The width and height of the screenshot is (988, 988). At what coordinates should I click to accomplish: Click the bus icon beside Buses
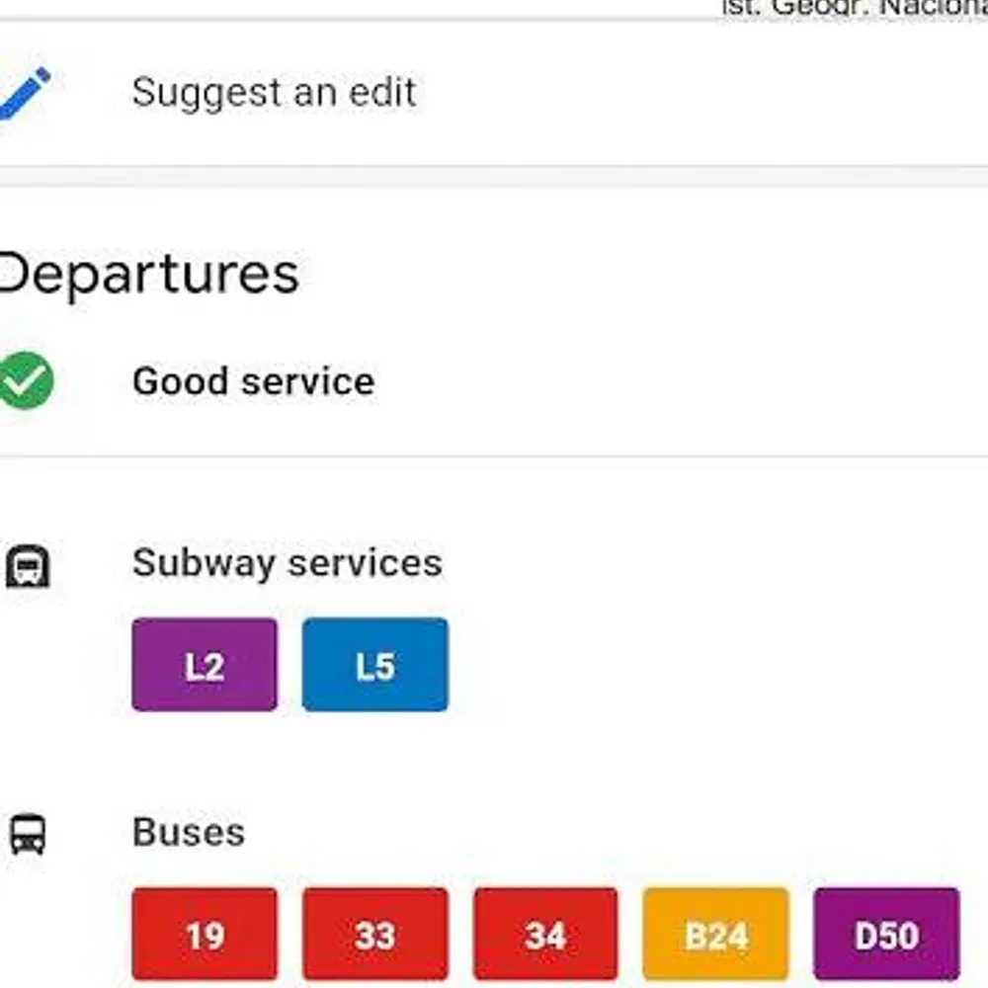pyautogui.click(x=28, y=834)
